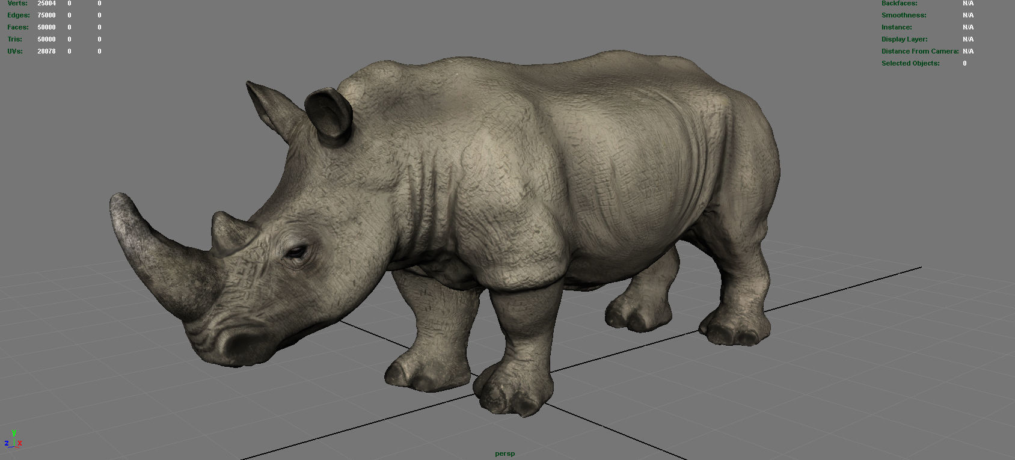
Task: Click the UVs count value 28078
Action: [x=46, y=51]
